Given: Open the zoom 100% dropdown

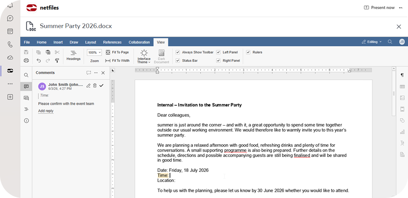Looking at the screenshot, I should coord(94,52).
